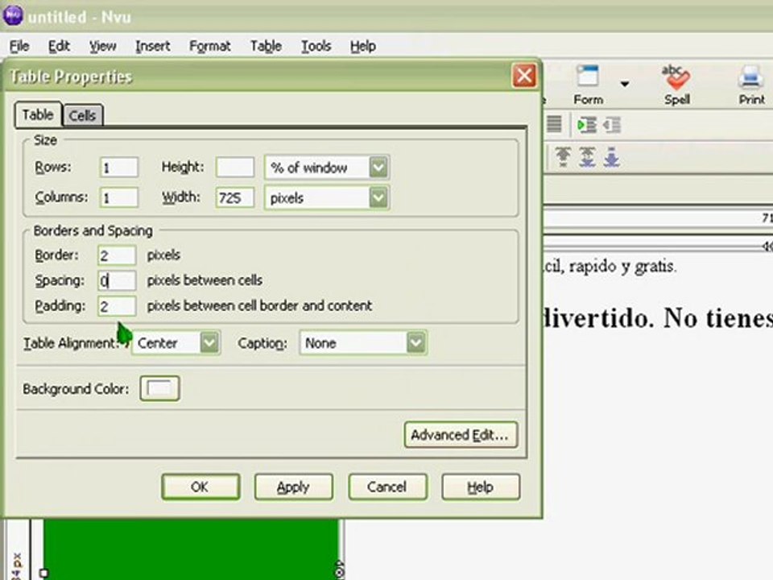Open the Edit menu

(59, 46)
